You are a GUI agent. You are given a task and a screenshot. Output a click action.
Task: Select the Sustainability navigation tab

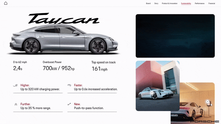[186, 4]
